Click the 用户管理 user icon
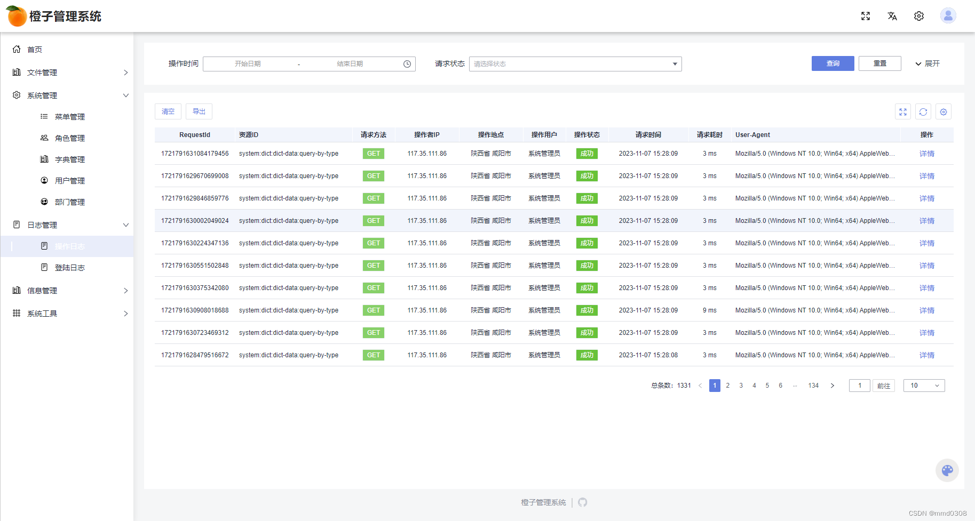The height and width of the screenshot is (521, 975). point(44,180)
